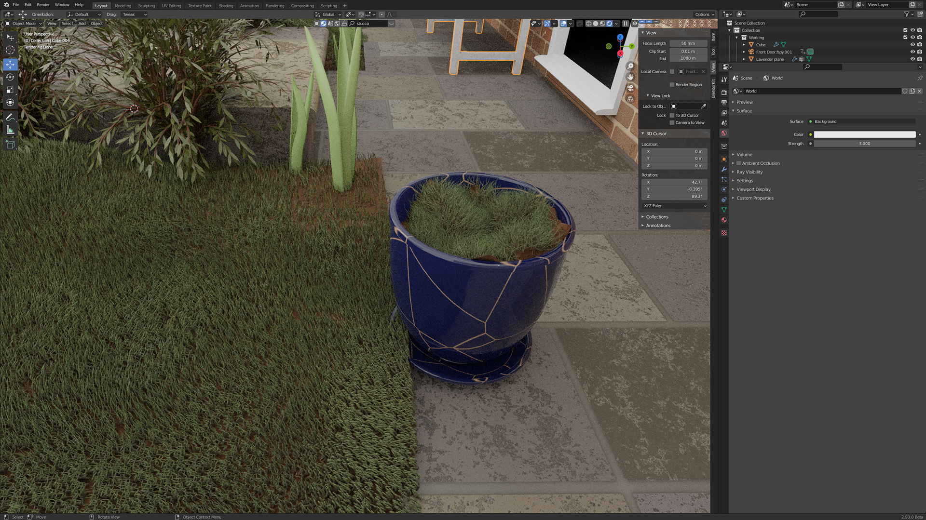The width and height of the screenshot is (926, 520).
Task: Expand the Cube item in the outliner
Action: (x=744, y=45)
